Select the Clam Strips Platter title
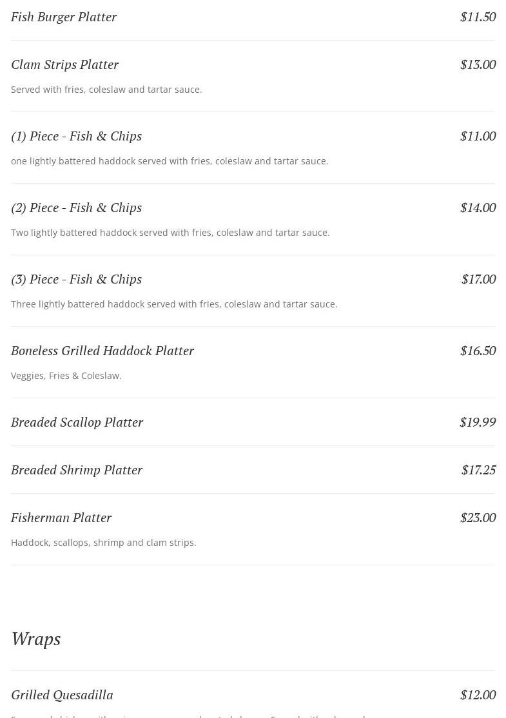 point(64,64)
